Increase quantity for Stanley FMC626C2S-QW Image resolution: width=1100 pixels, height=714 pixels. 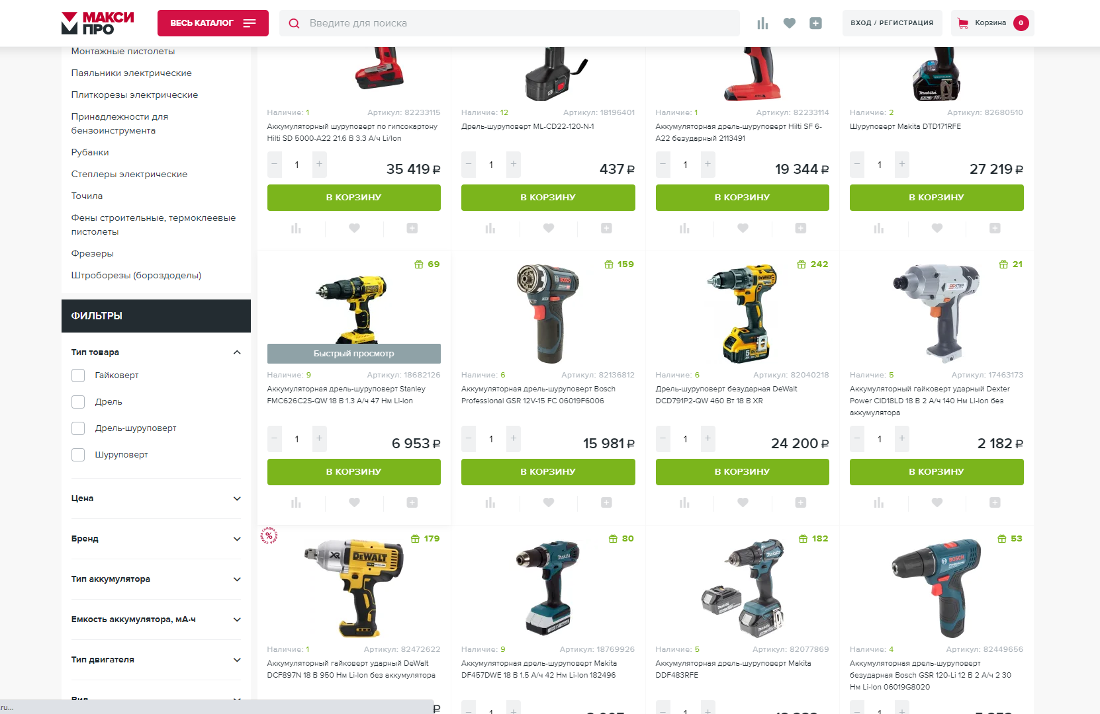coord(319,439)
